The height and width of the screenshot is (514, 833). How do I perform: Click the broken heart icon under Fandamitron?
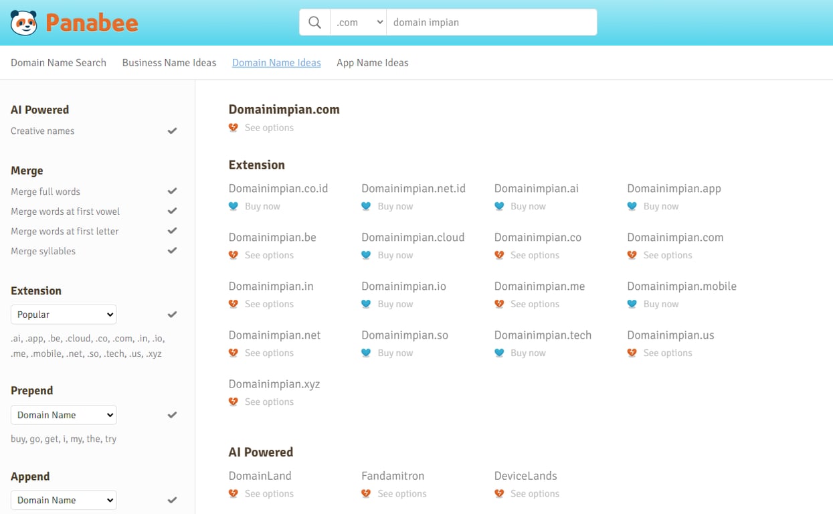366,494
